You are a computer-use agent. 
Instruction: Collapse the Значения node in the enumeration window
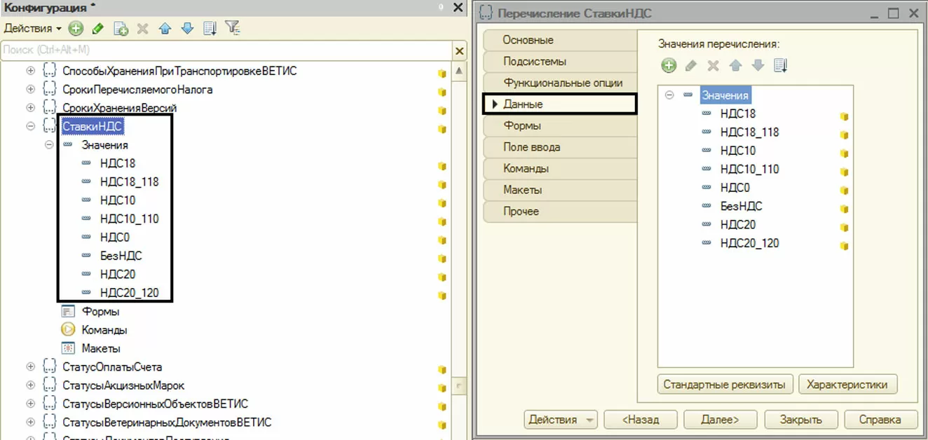pyautogui.click(x=669, y=95)
